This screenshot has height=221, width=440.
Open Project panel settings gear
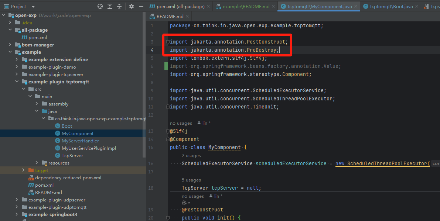[x=131, y=6]
